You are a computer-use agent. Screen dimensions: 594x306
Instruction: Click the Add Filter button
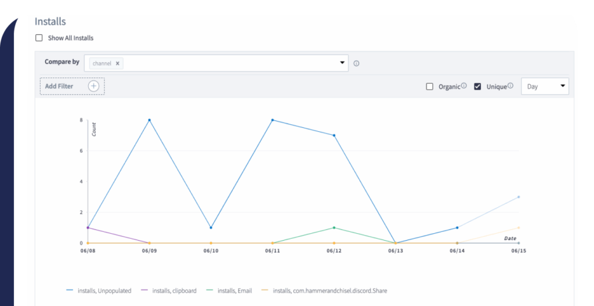(x=60, y=86)
